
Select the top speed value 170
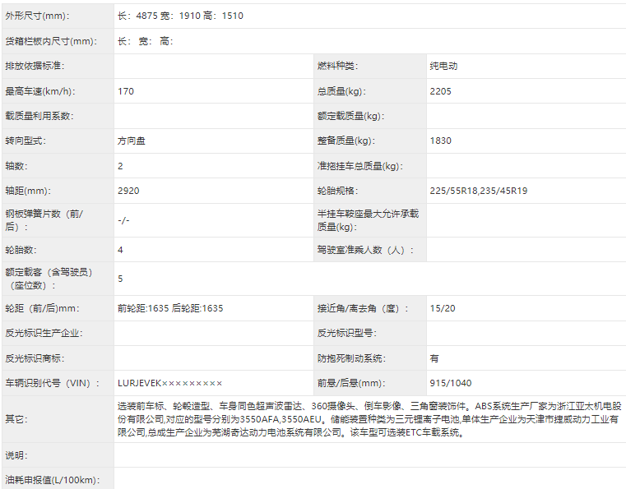[x=126, y=91]
